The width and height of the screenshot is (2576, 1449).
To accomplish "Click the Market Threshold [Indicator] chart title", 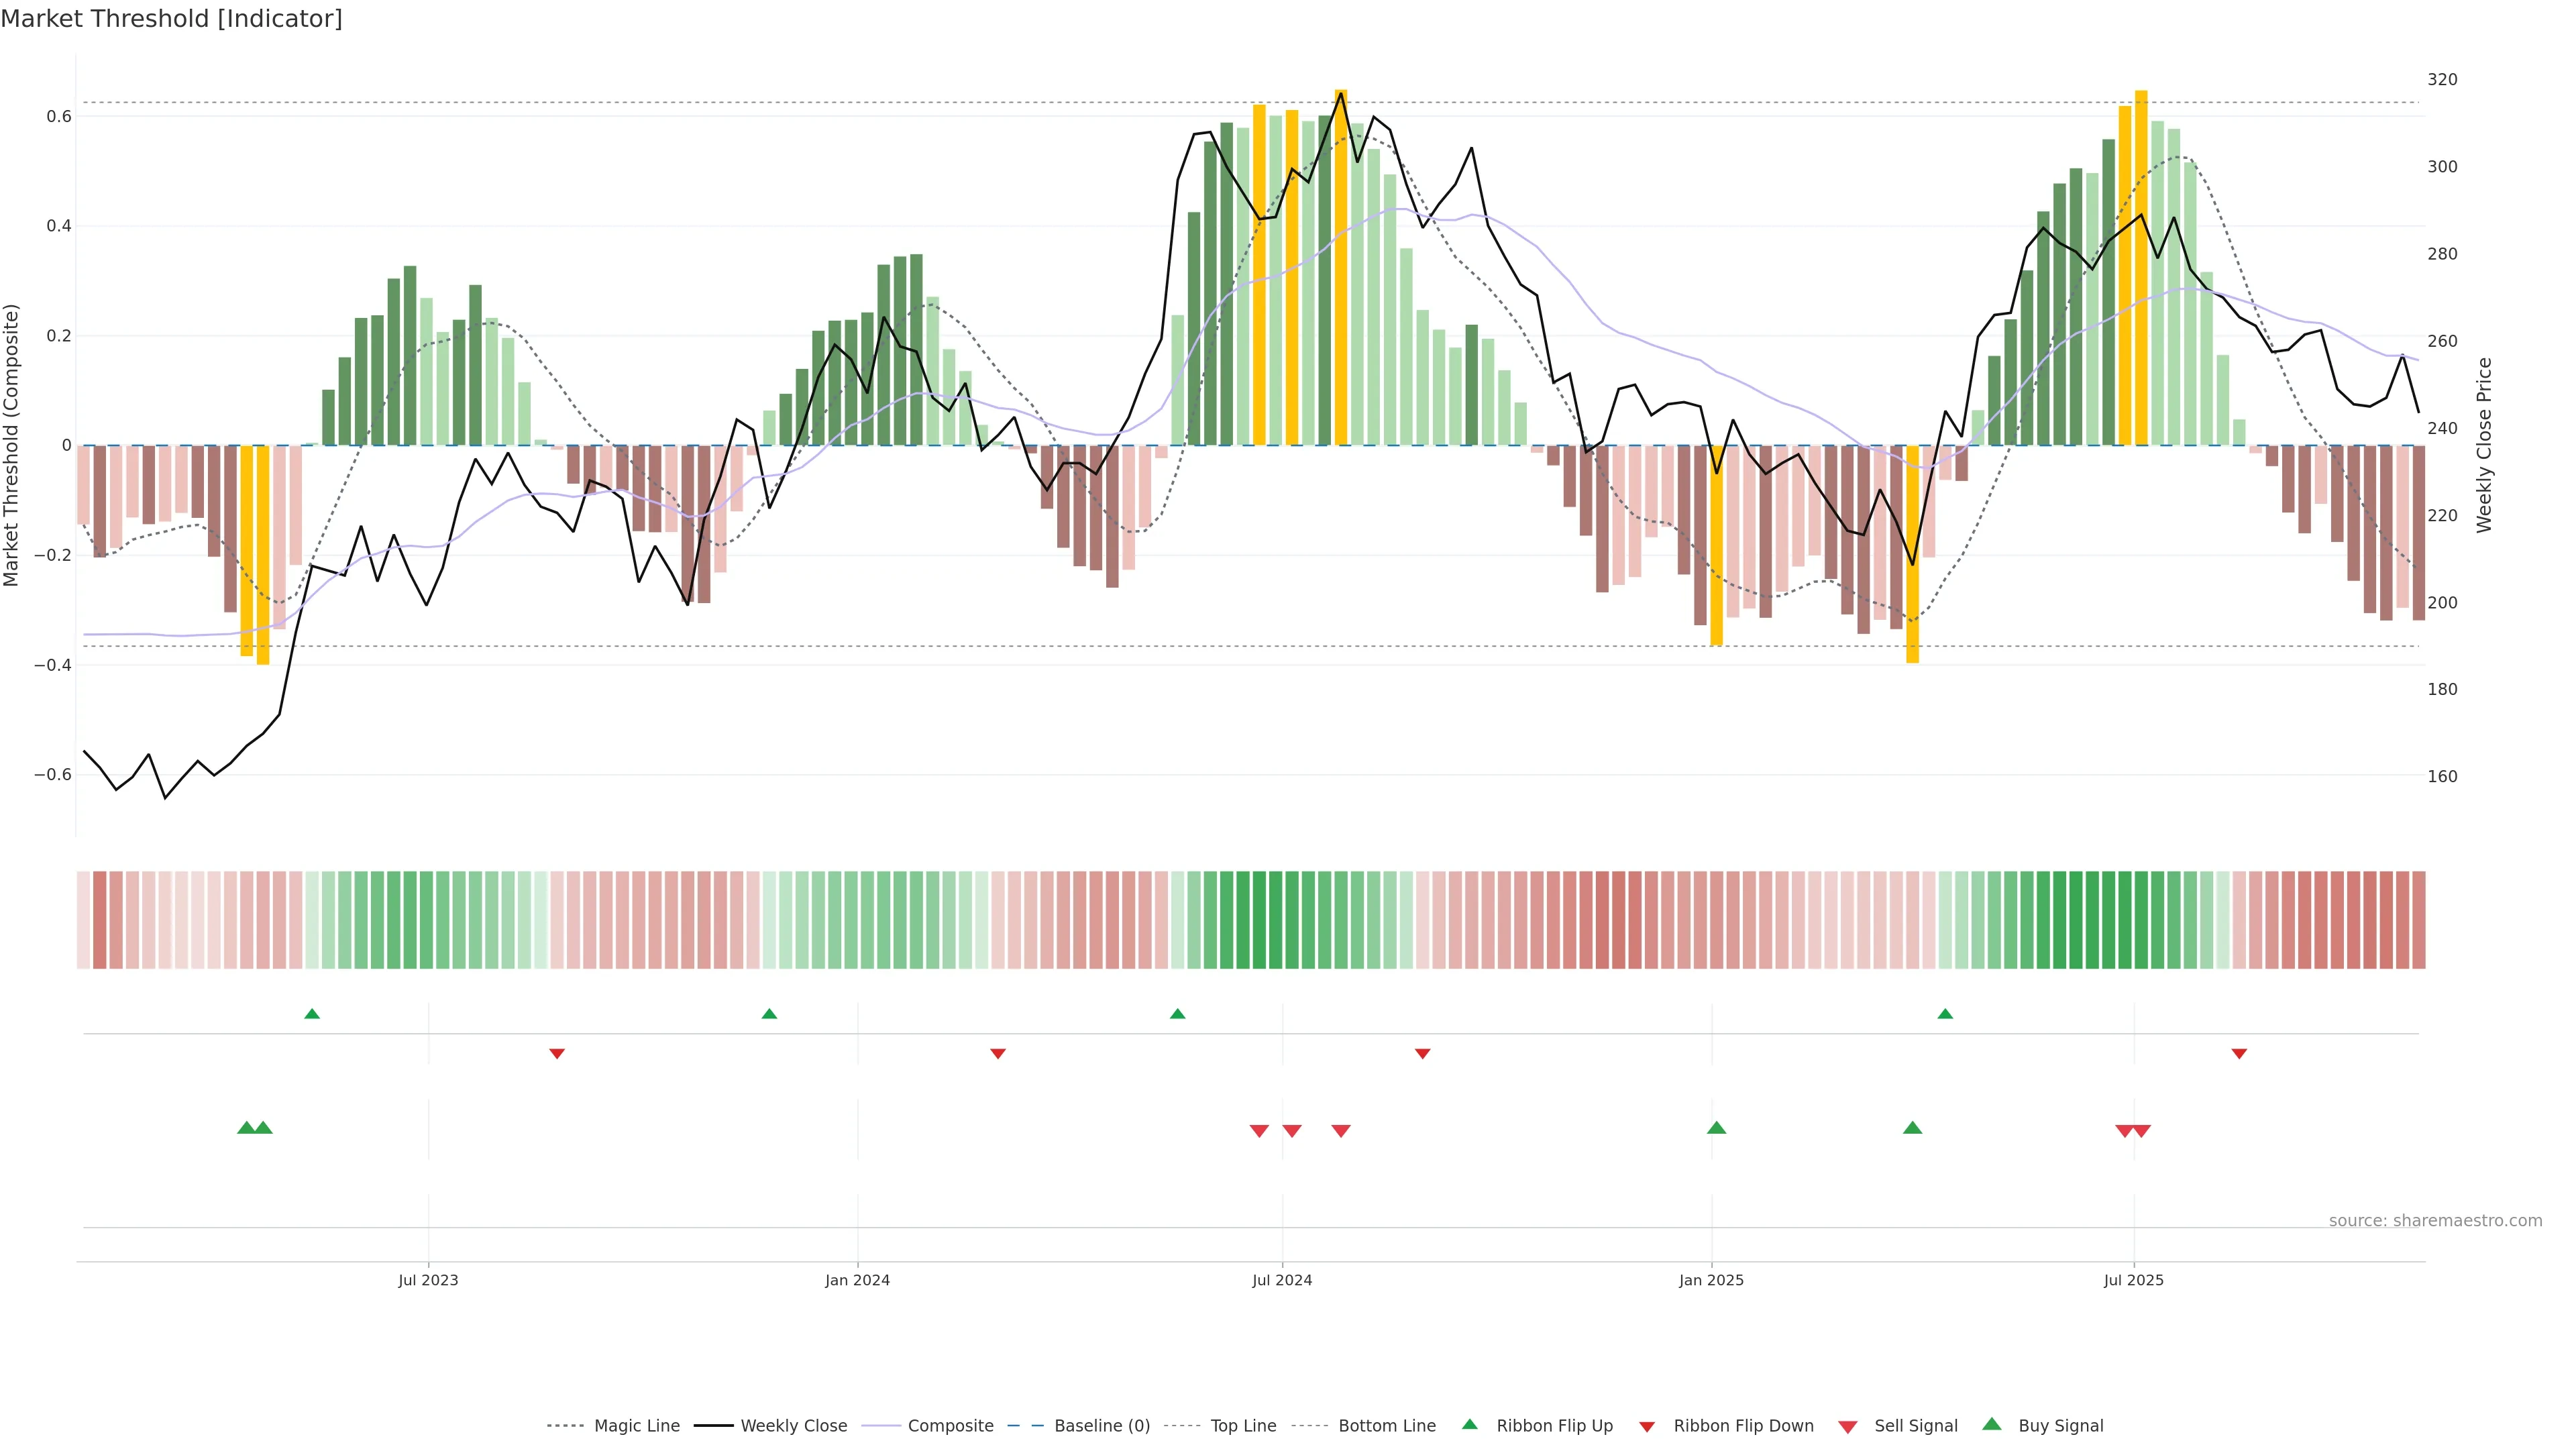I will (x=171, y=19).
